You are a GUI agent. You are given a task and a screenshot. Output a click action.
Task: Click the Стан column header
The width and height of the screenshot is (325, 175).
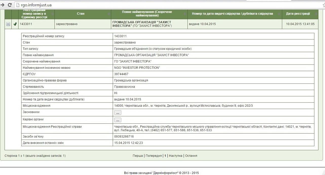[81, 14]
